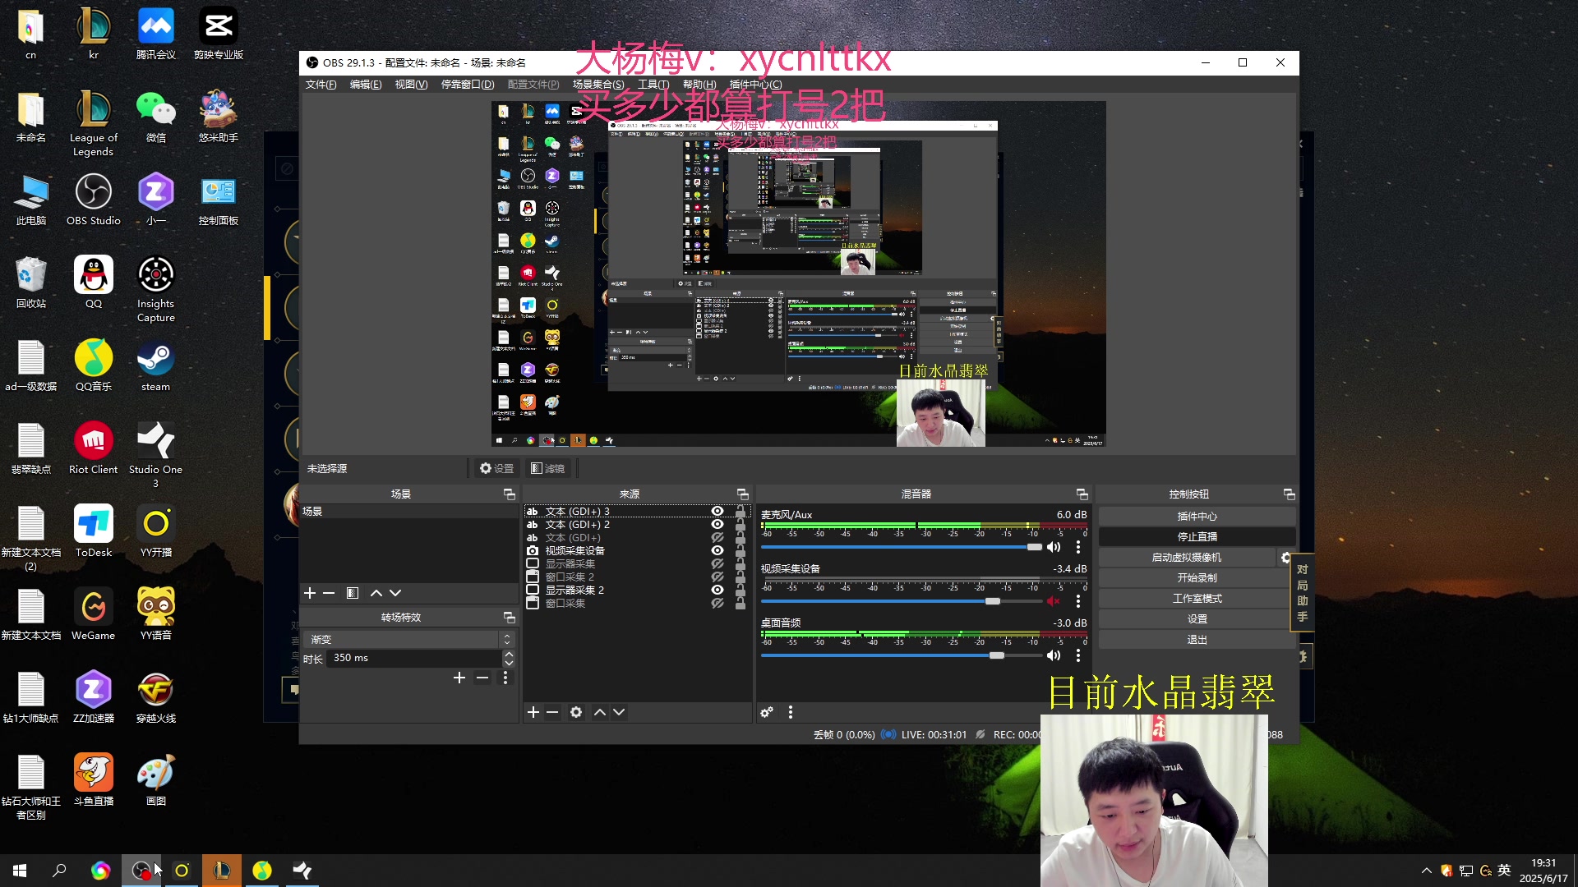The image size is (1578, 887).
Task: Undock the 转场特效 panel
Action: (510, 618)
